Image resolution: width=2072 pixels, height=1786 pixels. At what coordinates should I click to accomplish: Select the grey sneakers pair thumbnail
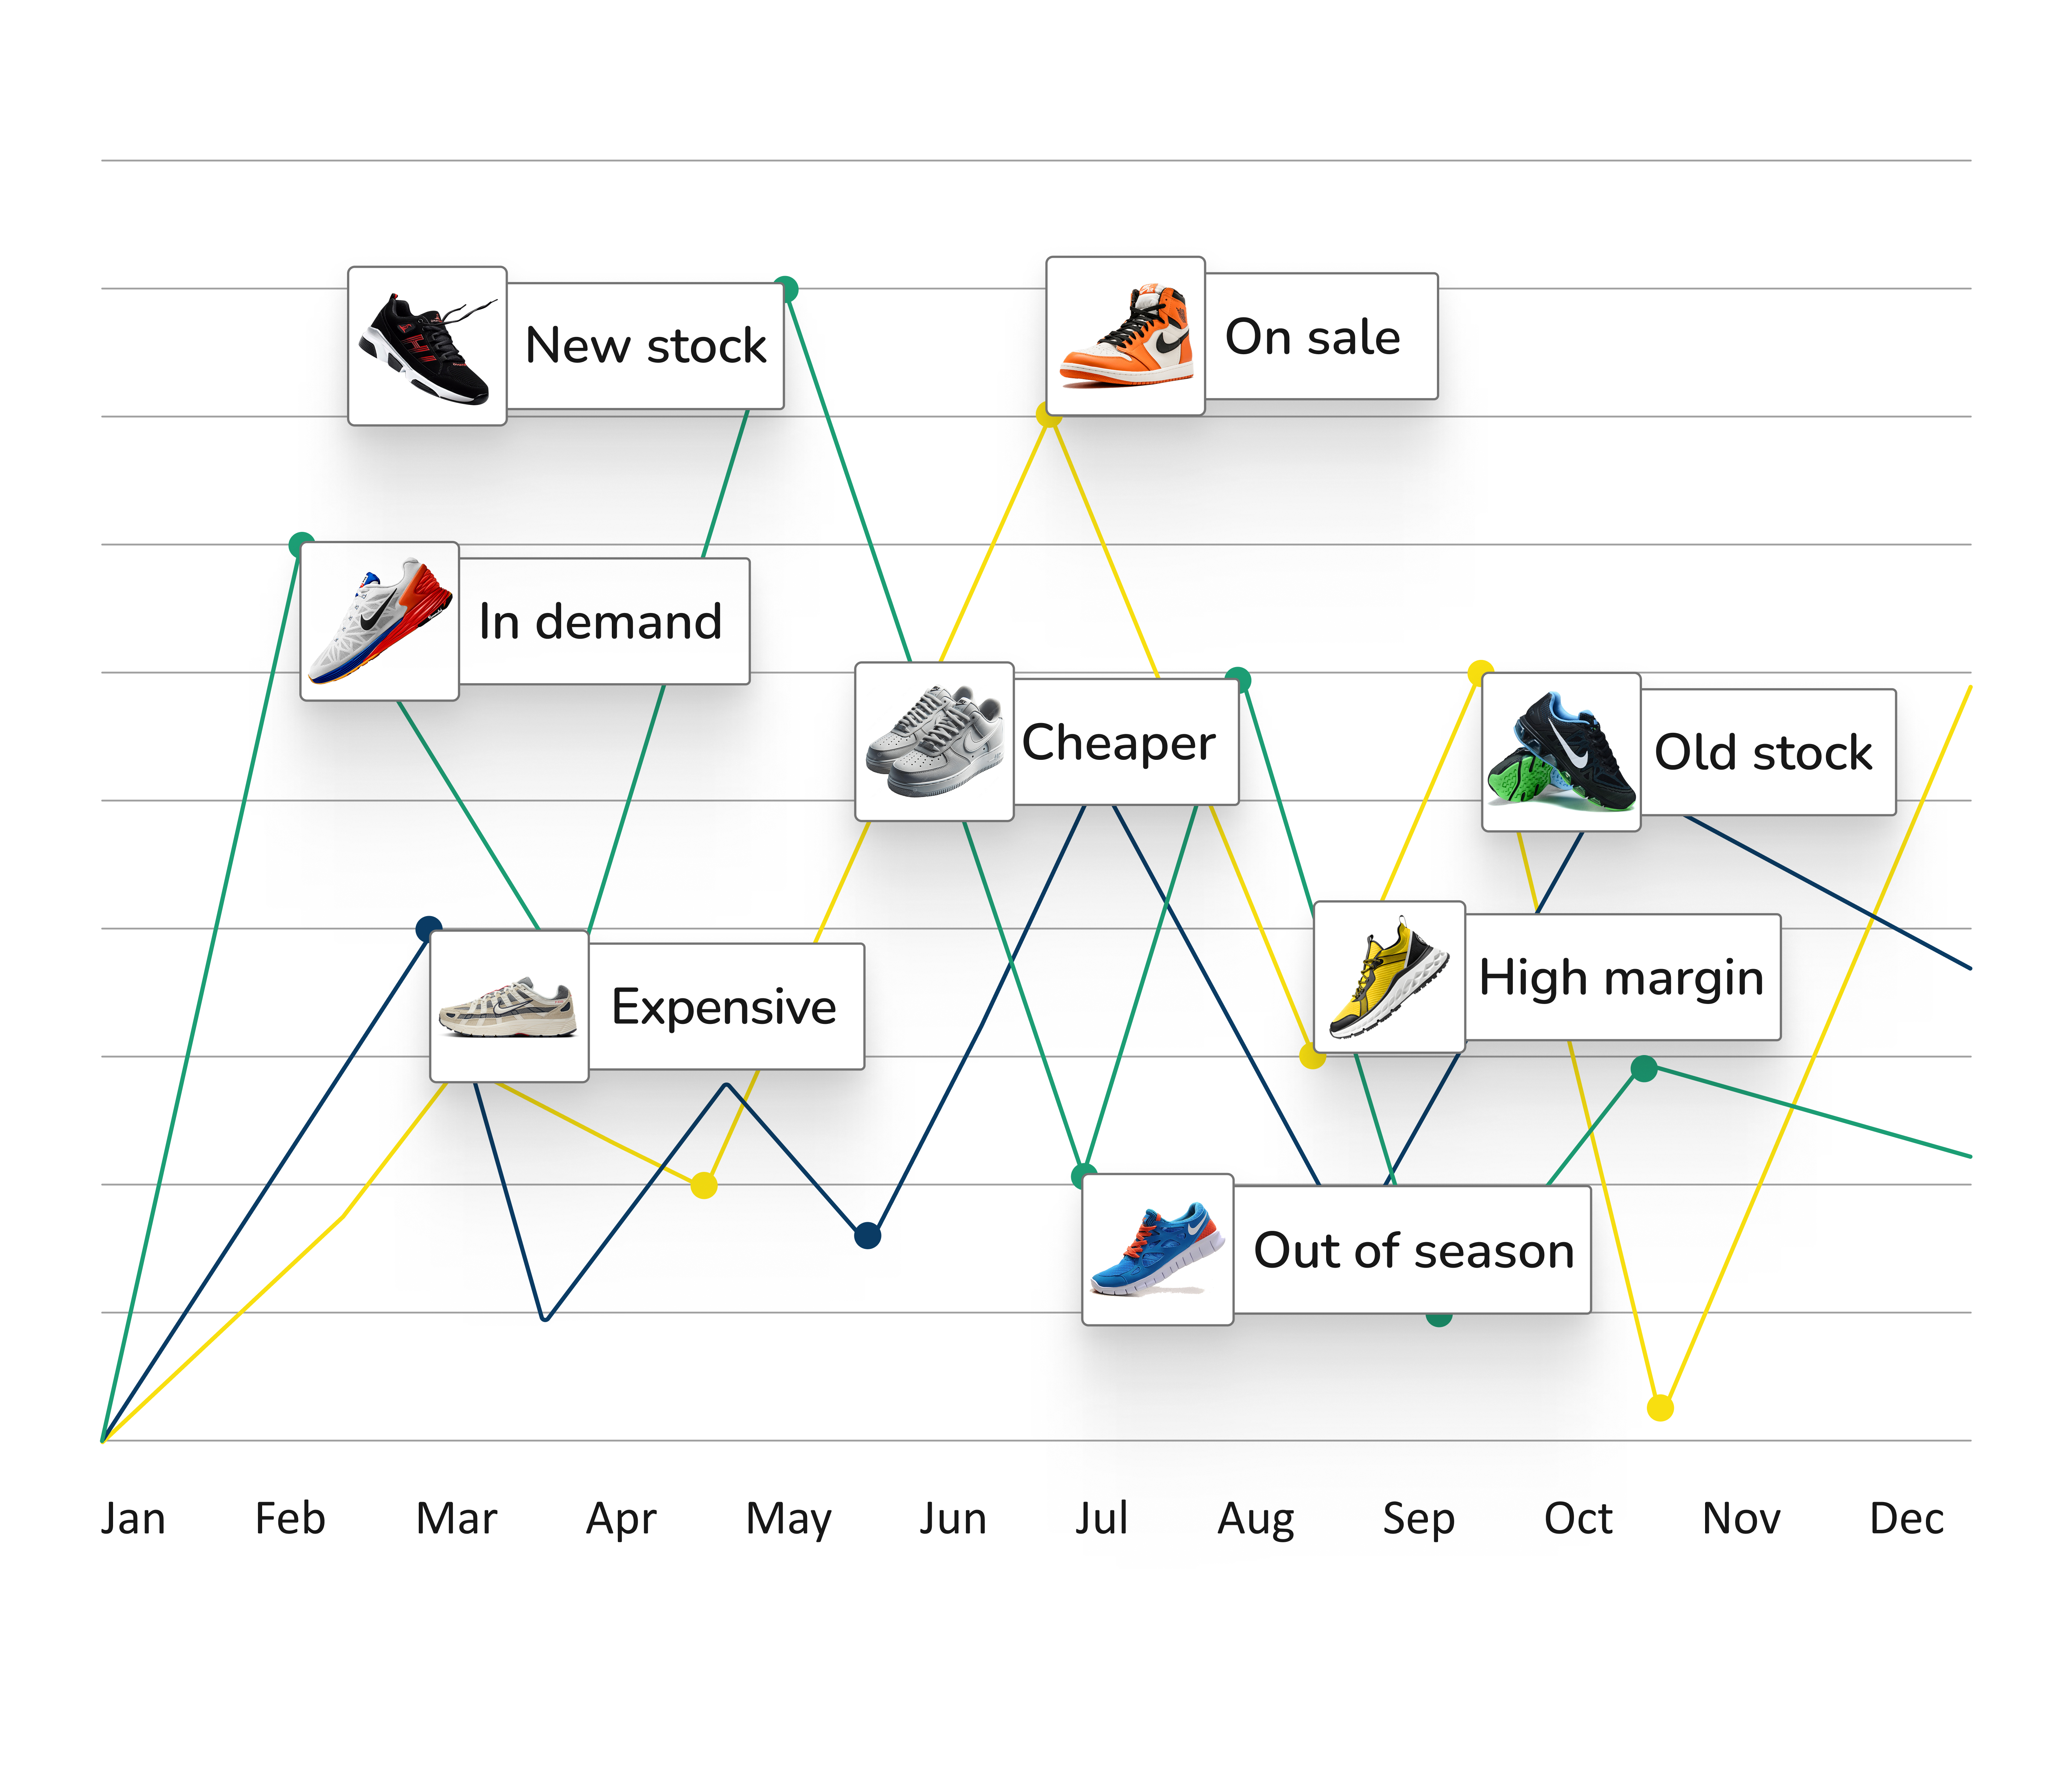tap(934, 741)
